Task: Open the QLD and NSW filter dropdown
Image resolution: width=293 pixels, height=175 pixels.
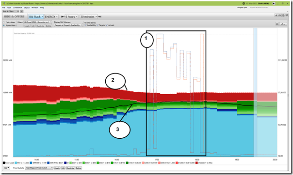Action: 37,22
